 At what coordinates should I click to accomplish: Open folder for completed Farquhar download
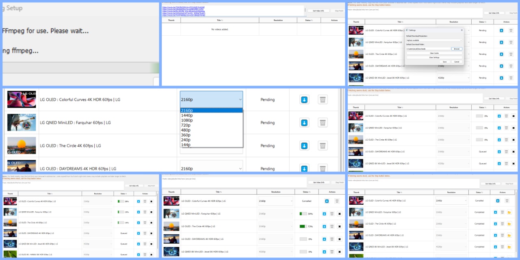(x=509, y=212)
